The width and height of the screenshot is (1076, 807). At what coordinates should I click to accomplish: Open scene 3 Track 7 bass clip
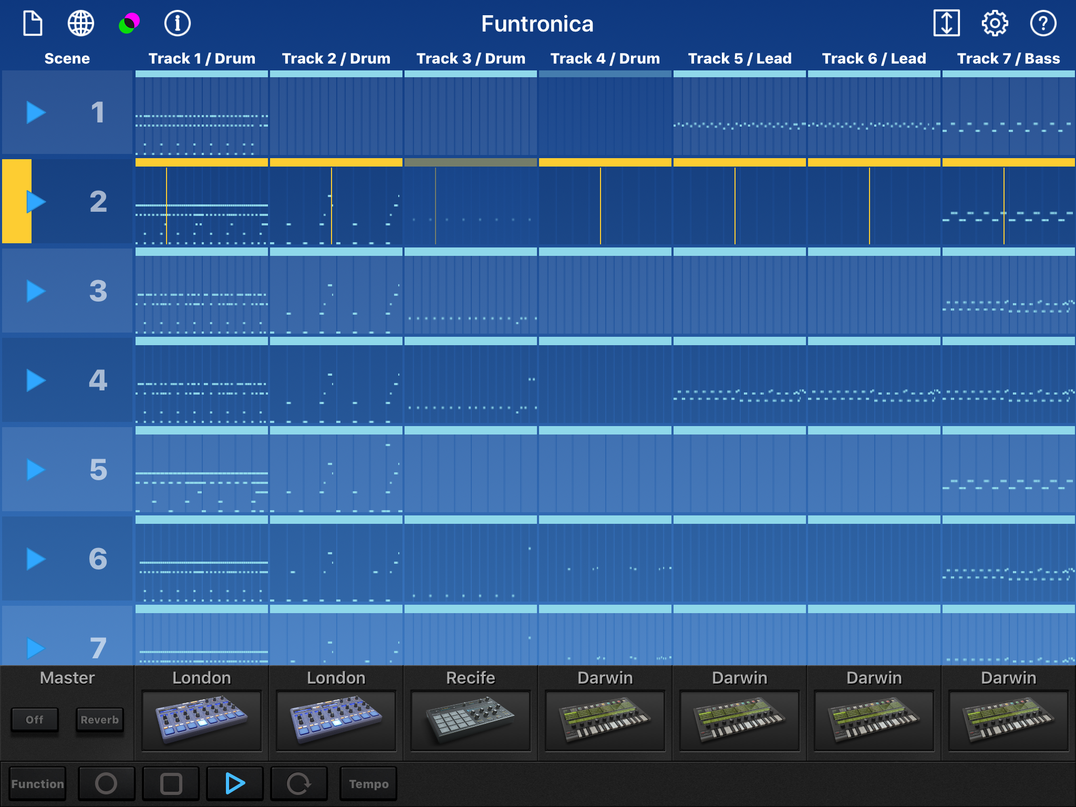click(1009, 292)
